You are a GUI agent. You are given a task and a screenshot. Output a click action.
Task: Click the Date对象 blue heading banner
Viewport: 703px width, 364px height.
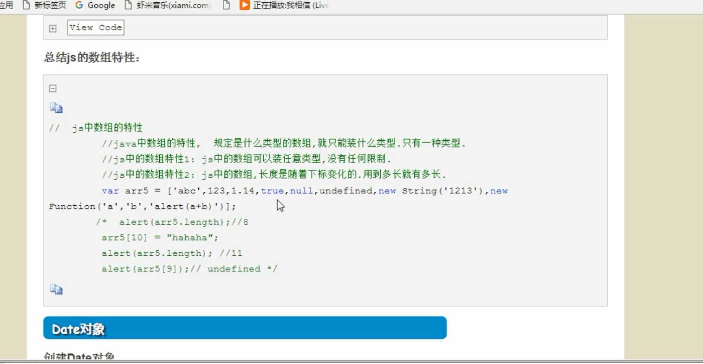pos(245,328)
